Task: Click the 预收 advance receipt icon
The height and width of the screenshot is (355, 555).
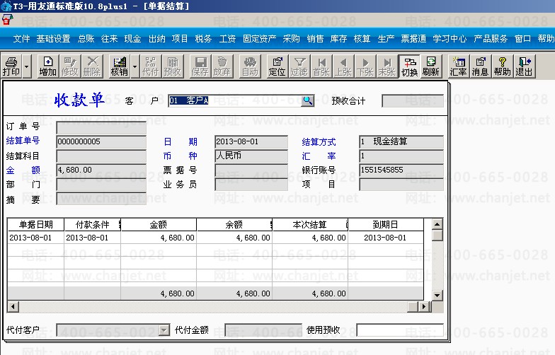Action: [x=173, y=66]
